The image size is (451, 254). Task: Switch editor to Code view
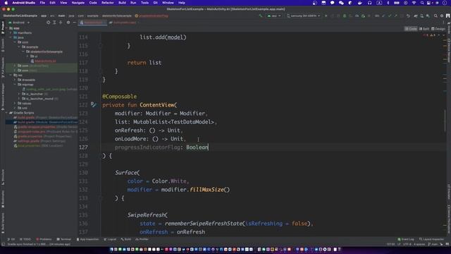click(411, 29)
